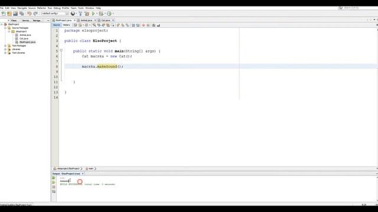378x212 pixels.
Task: Click the globe browser icon in toolbar
Action: tap(73, 14)
